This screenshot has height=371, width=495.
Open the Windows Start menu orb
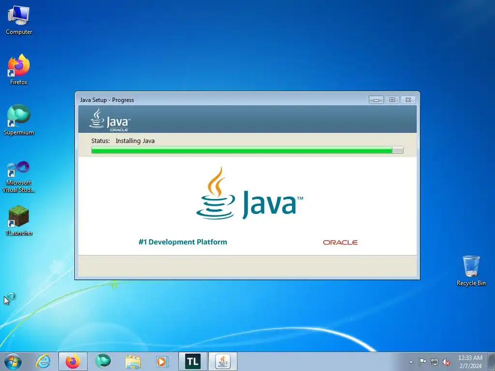(x=13, y=361)
